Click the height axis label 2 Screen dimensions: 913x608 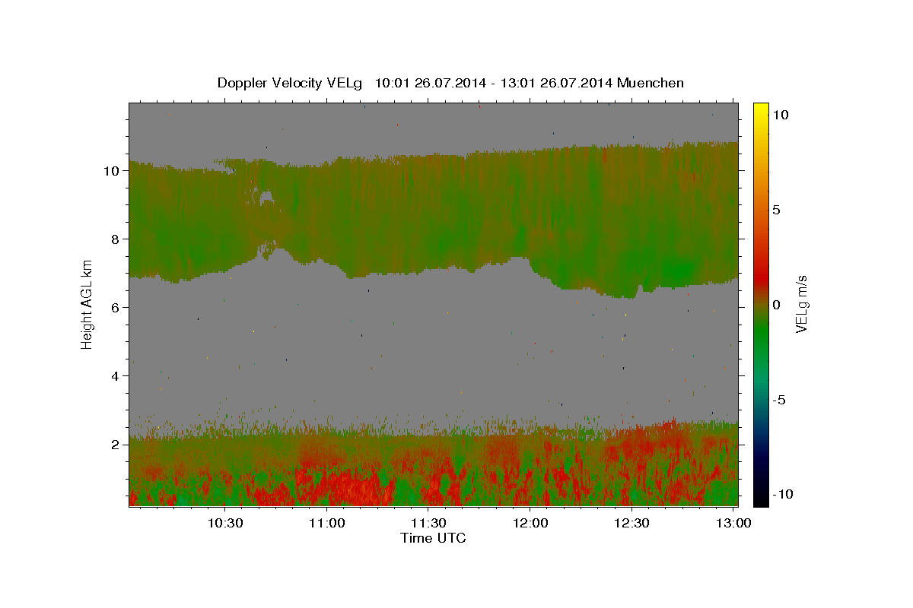pos(116,444)
